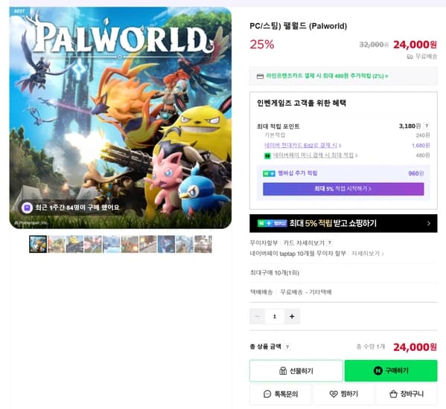Select the sixth product thumbnail
The image size is (446, 409).
click(x=130, y=244)
